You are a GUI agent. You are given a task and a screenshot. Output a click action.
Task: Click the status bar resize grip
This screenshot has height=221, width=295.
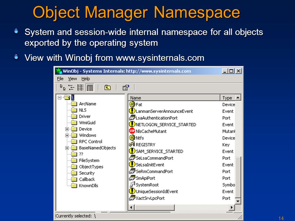pyautogui.click(x=240, y=217)
